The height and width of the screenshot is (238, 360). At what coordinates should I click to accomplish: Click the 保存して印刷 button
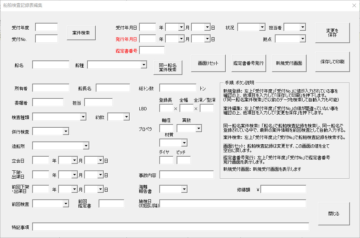click(x=332, y=62)
